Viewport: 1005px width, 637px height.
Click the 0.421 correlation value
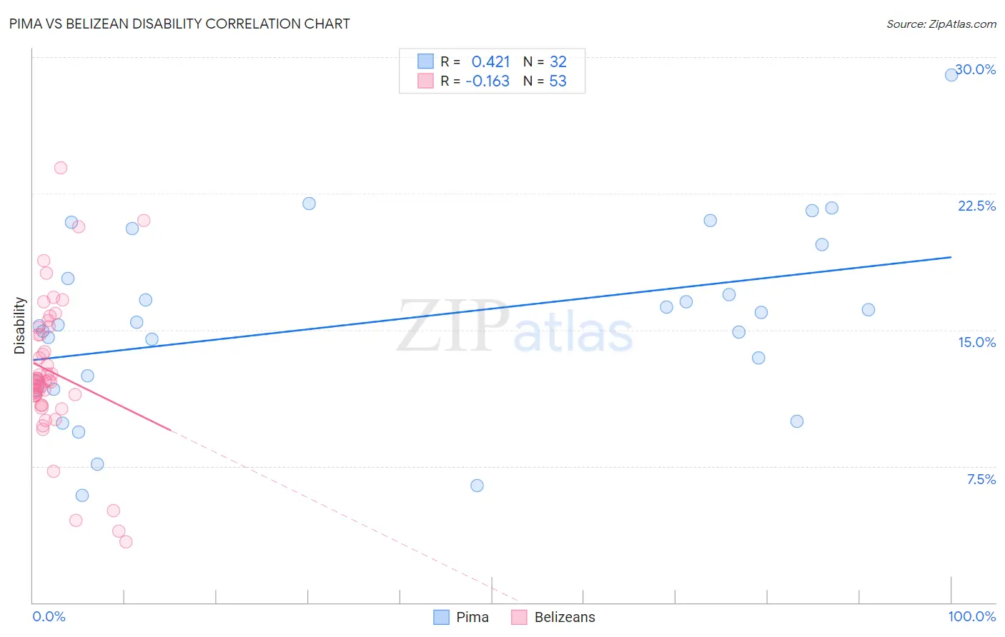tap(491, 61)
